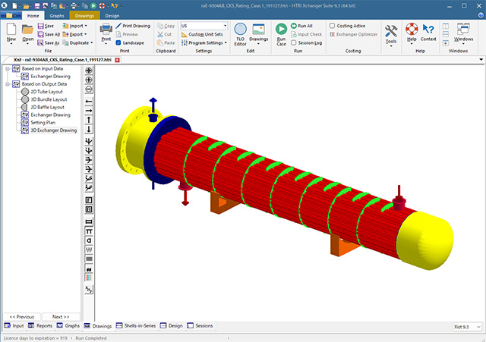Viewport: 486px width, 342px height.
Task: Toggle the Landscape print option
Action: (118, 43)
